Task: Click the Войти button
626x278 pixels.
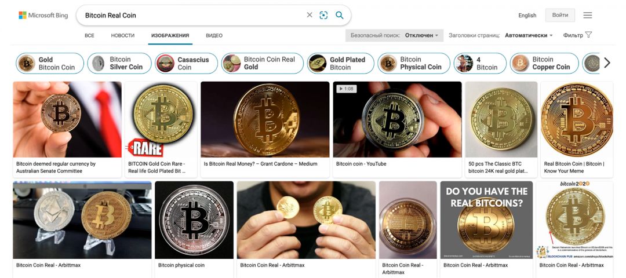Action: coord(560,15)
